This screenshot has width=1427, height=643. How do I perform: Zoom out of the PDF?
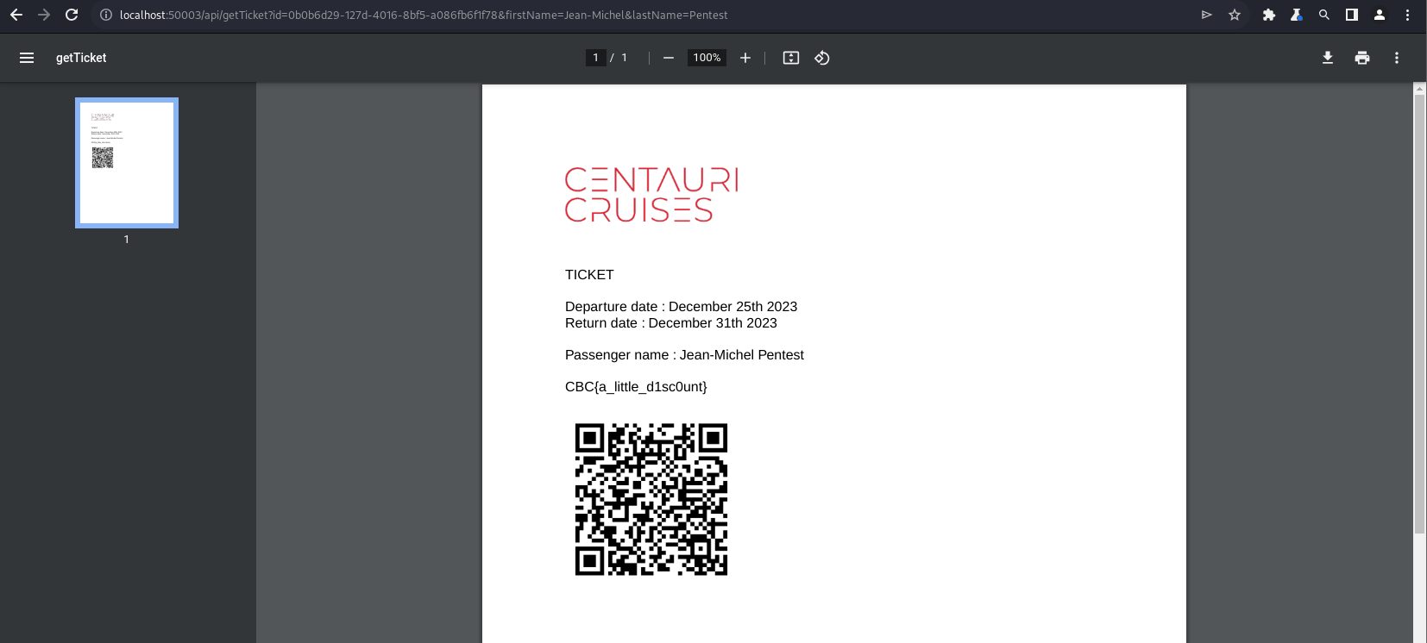(x=669, y=58)
